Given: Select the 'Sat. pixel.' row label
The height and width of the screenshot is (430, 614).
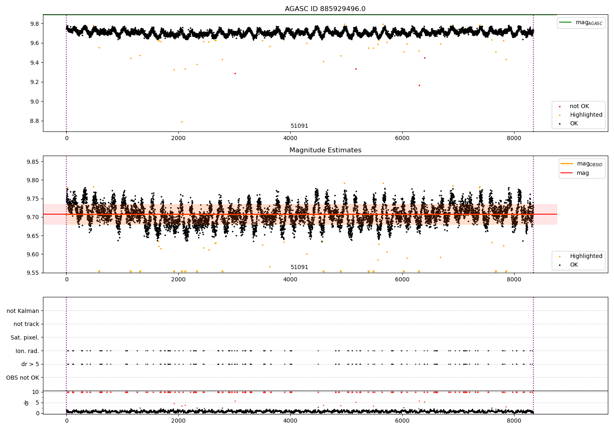Looking at the screenshot, I should pos(25,337).
